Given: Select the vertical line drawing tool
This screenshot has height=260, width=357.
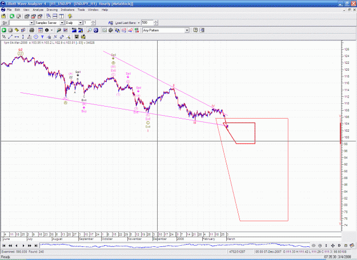Looking at the screenshot, I should tap(23, 37).
